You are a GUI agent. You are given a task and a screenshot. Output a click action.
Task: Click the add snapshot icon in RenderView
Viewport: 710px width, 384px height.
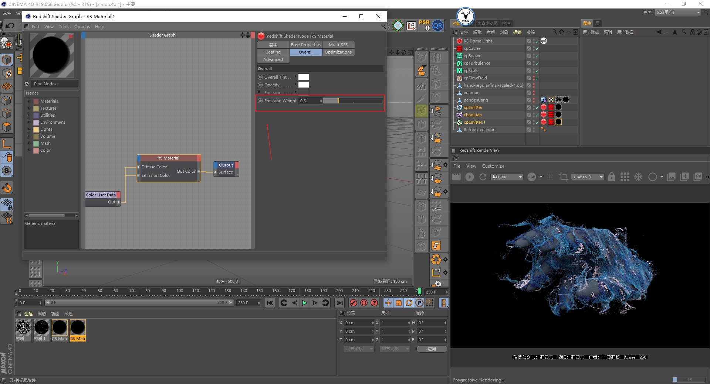coord(684,177)
